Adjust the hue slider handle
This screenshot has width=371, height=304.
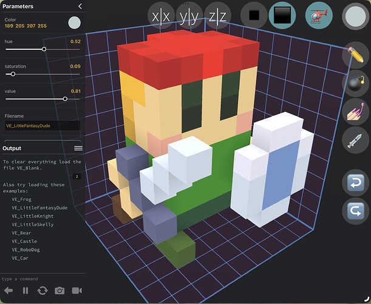click(44, 49)
